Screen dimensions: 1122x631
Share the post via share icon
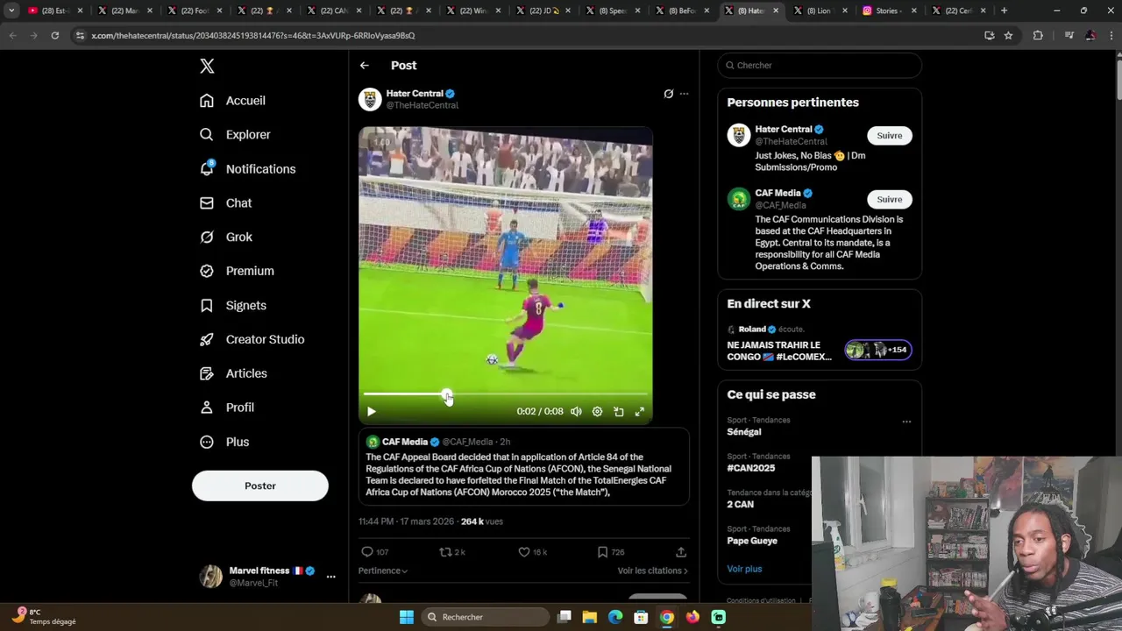pyautogui.click(x=681, y=552)
